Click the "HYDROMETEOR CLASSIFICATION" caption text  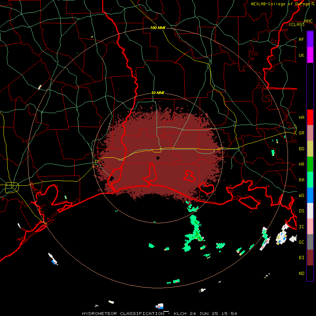point(123,314)
